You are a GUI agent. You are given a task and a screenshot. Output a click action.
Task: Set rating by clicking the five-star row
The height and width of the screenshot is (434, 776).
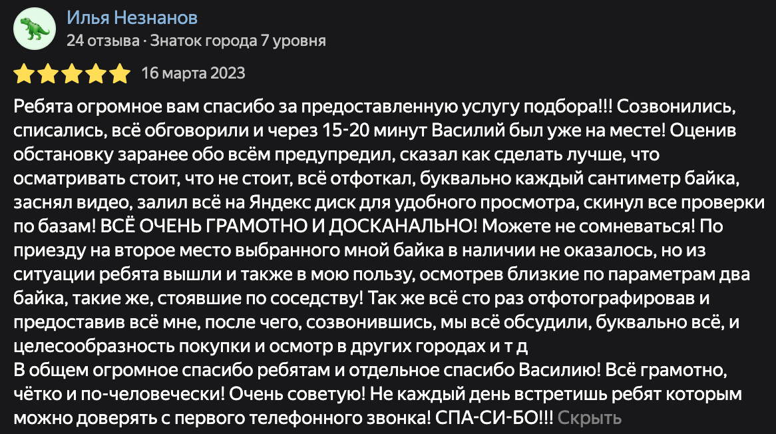(71, 73)
